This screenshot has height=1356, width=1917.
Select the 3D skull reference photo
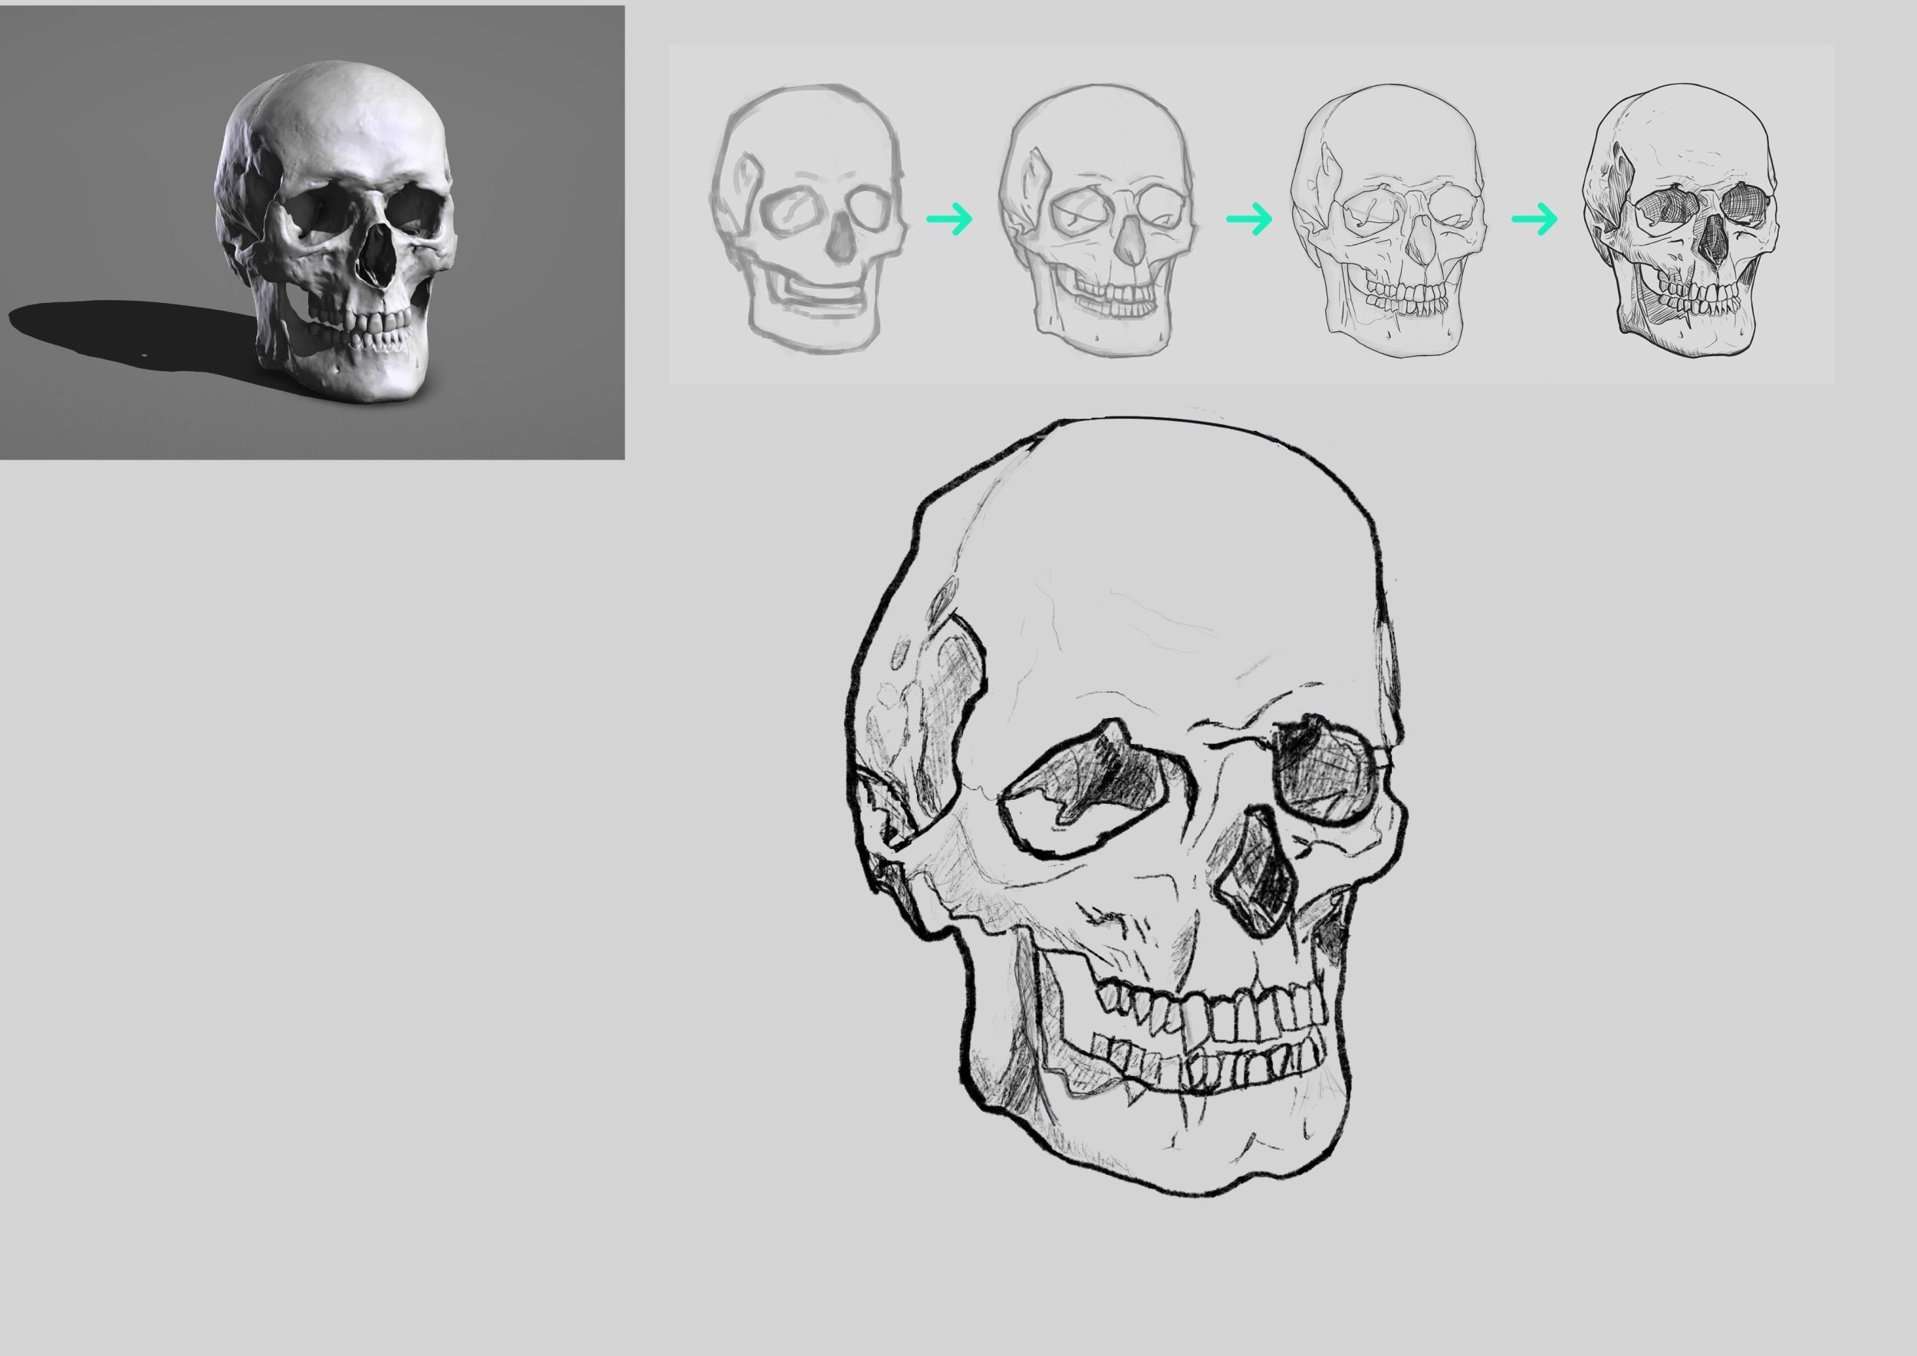[311, 232]
